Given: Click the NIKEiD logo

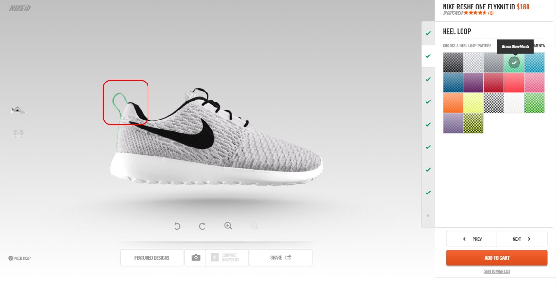Looking at the screenshot, I should click(20, 8).
